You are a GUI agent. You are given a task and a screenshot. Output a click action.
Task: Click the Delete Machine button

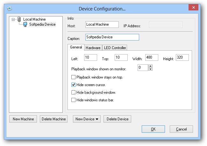[x=54, y=119]
